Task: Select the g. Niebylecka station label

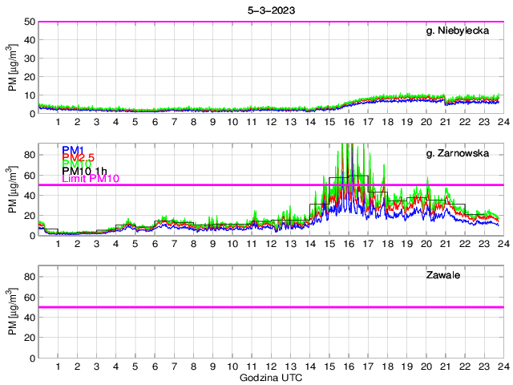Action: (x=457, y=31)
